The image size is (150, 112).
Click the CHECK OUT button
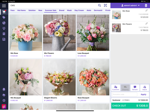coord(130,106)
